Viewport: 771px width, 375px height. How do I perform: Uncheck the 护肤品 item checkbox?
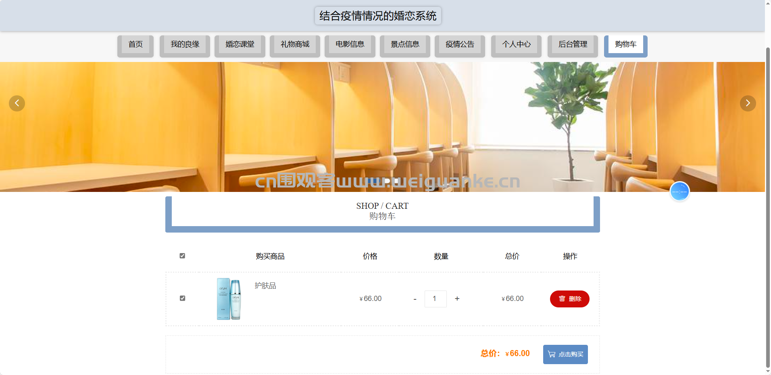[182, 298]
